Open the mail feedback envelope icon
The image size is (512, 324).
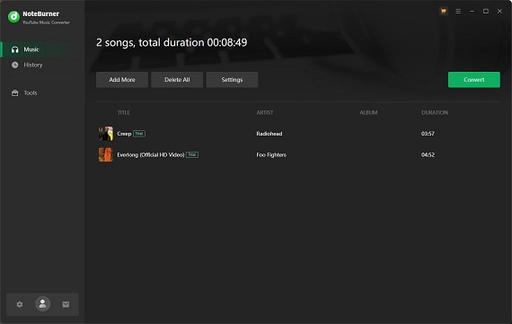(x=66, y=304)
